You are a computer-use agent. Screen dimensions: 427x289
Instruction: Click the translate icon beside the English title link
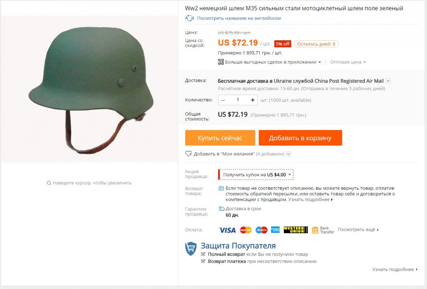click(189, 18)
